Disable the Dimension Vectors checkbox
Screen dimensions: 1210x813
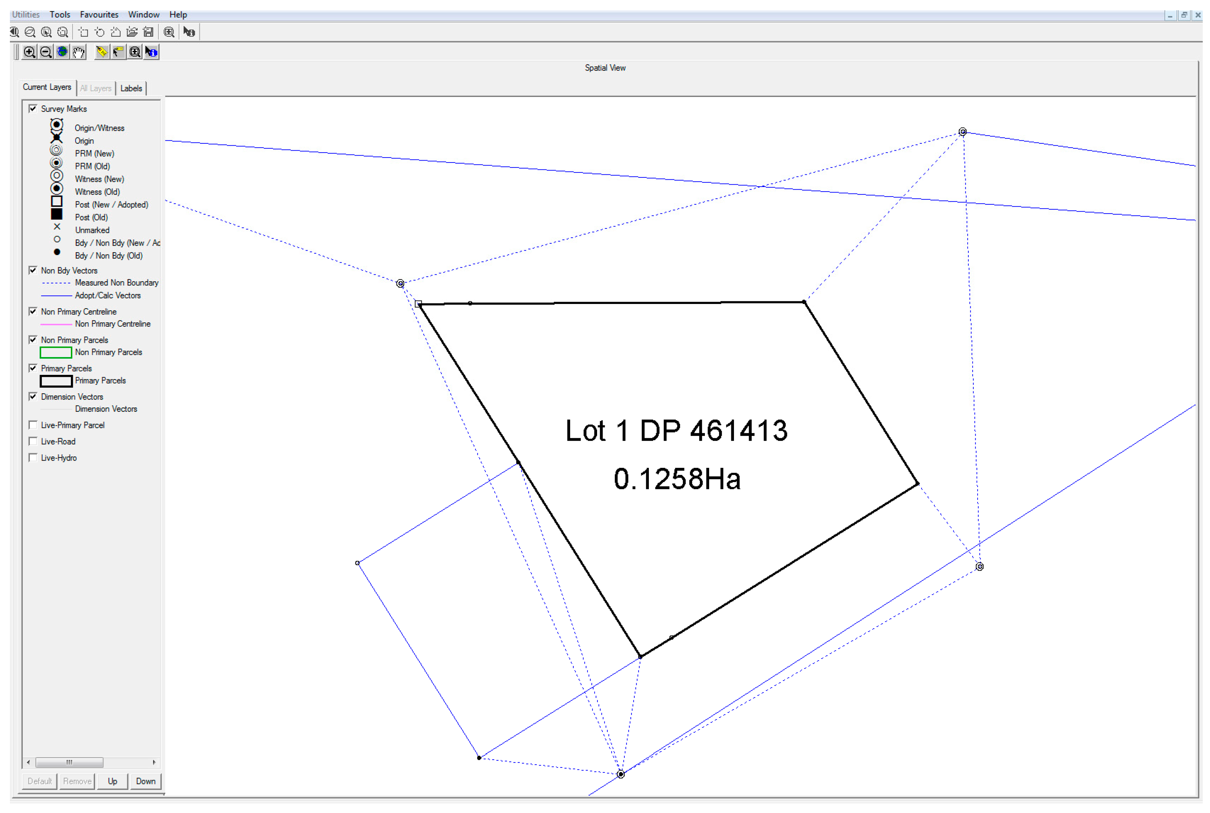pyautogui.click(x=33, y=396)
